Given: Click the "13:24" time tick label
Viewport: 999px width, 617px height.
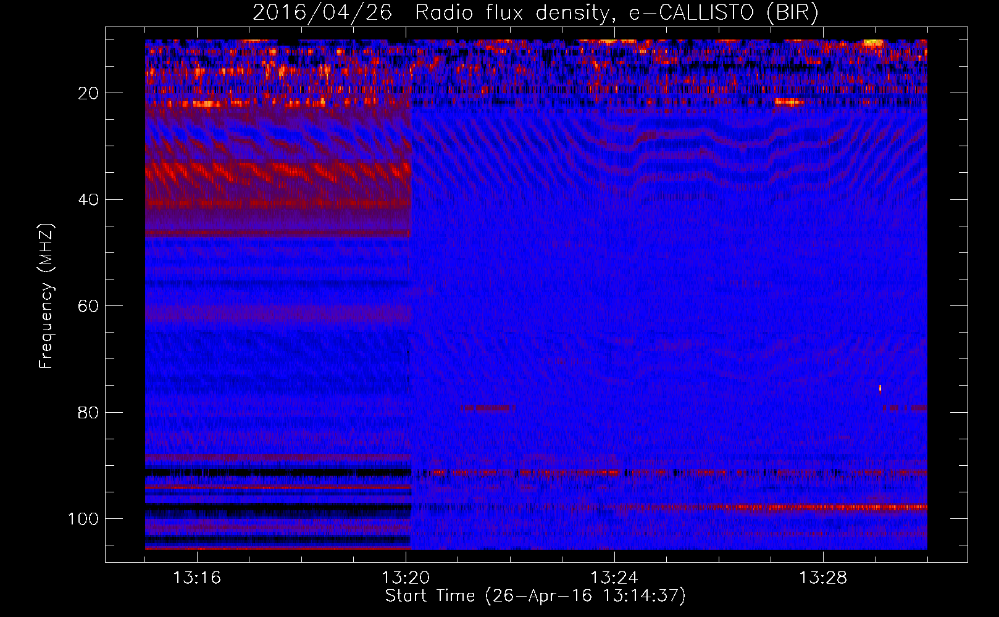Looking at the screenshot, I should pos(614,578).
